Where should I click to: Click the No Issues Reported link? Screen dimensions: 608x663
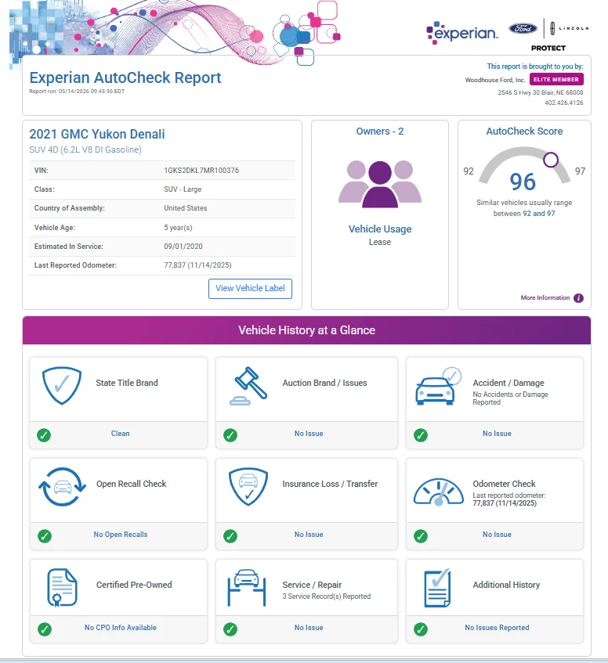tap(498, 628)
